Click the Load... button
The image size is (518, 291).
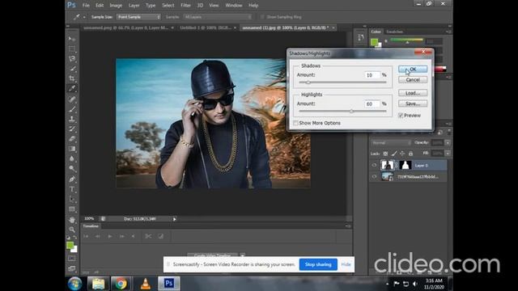(x=413, y=93)
